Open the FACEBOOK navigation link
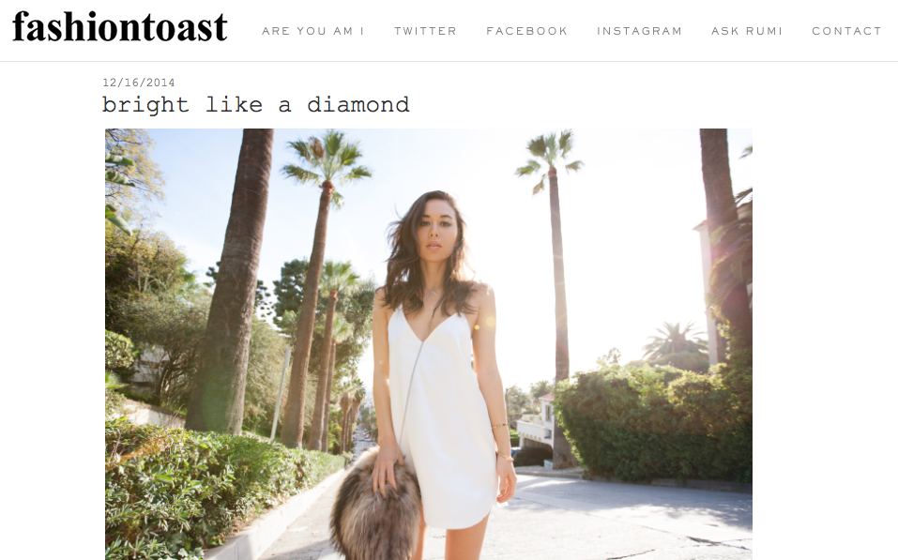The width and height of the screenshot is (898, 560). (527, 31)
